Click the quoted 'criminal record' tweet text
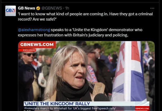Image resolution: width=162 pixels, height=111 pixels. tap(85, 17)
